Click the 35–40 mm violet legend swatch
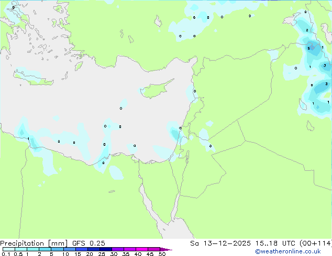332x256 pixels. 130,249
